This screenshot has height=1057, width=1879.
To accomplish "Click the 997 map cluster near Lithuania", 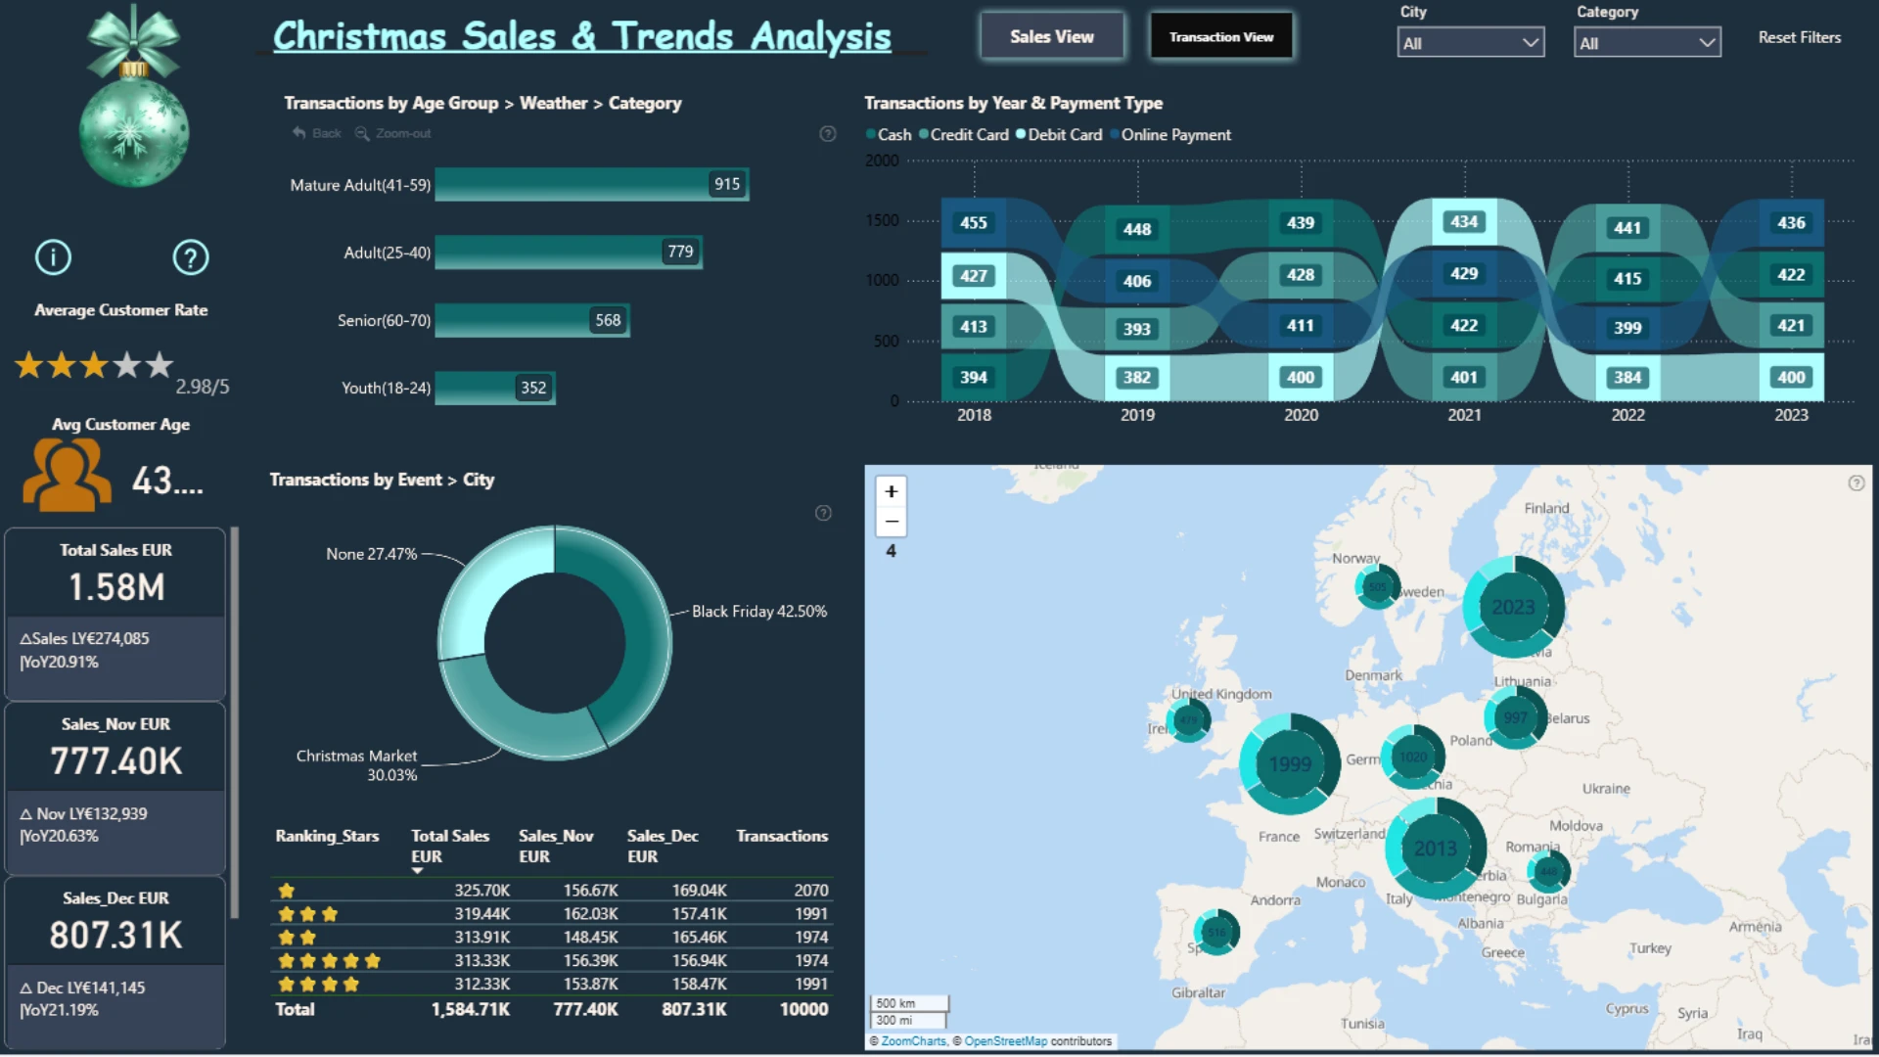I will pyautogui.click(x=1516, y=717).
